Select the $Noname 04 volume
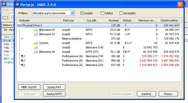This screenshot has width=188, height=103. (x=47, y=52)
